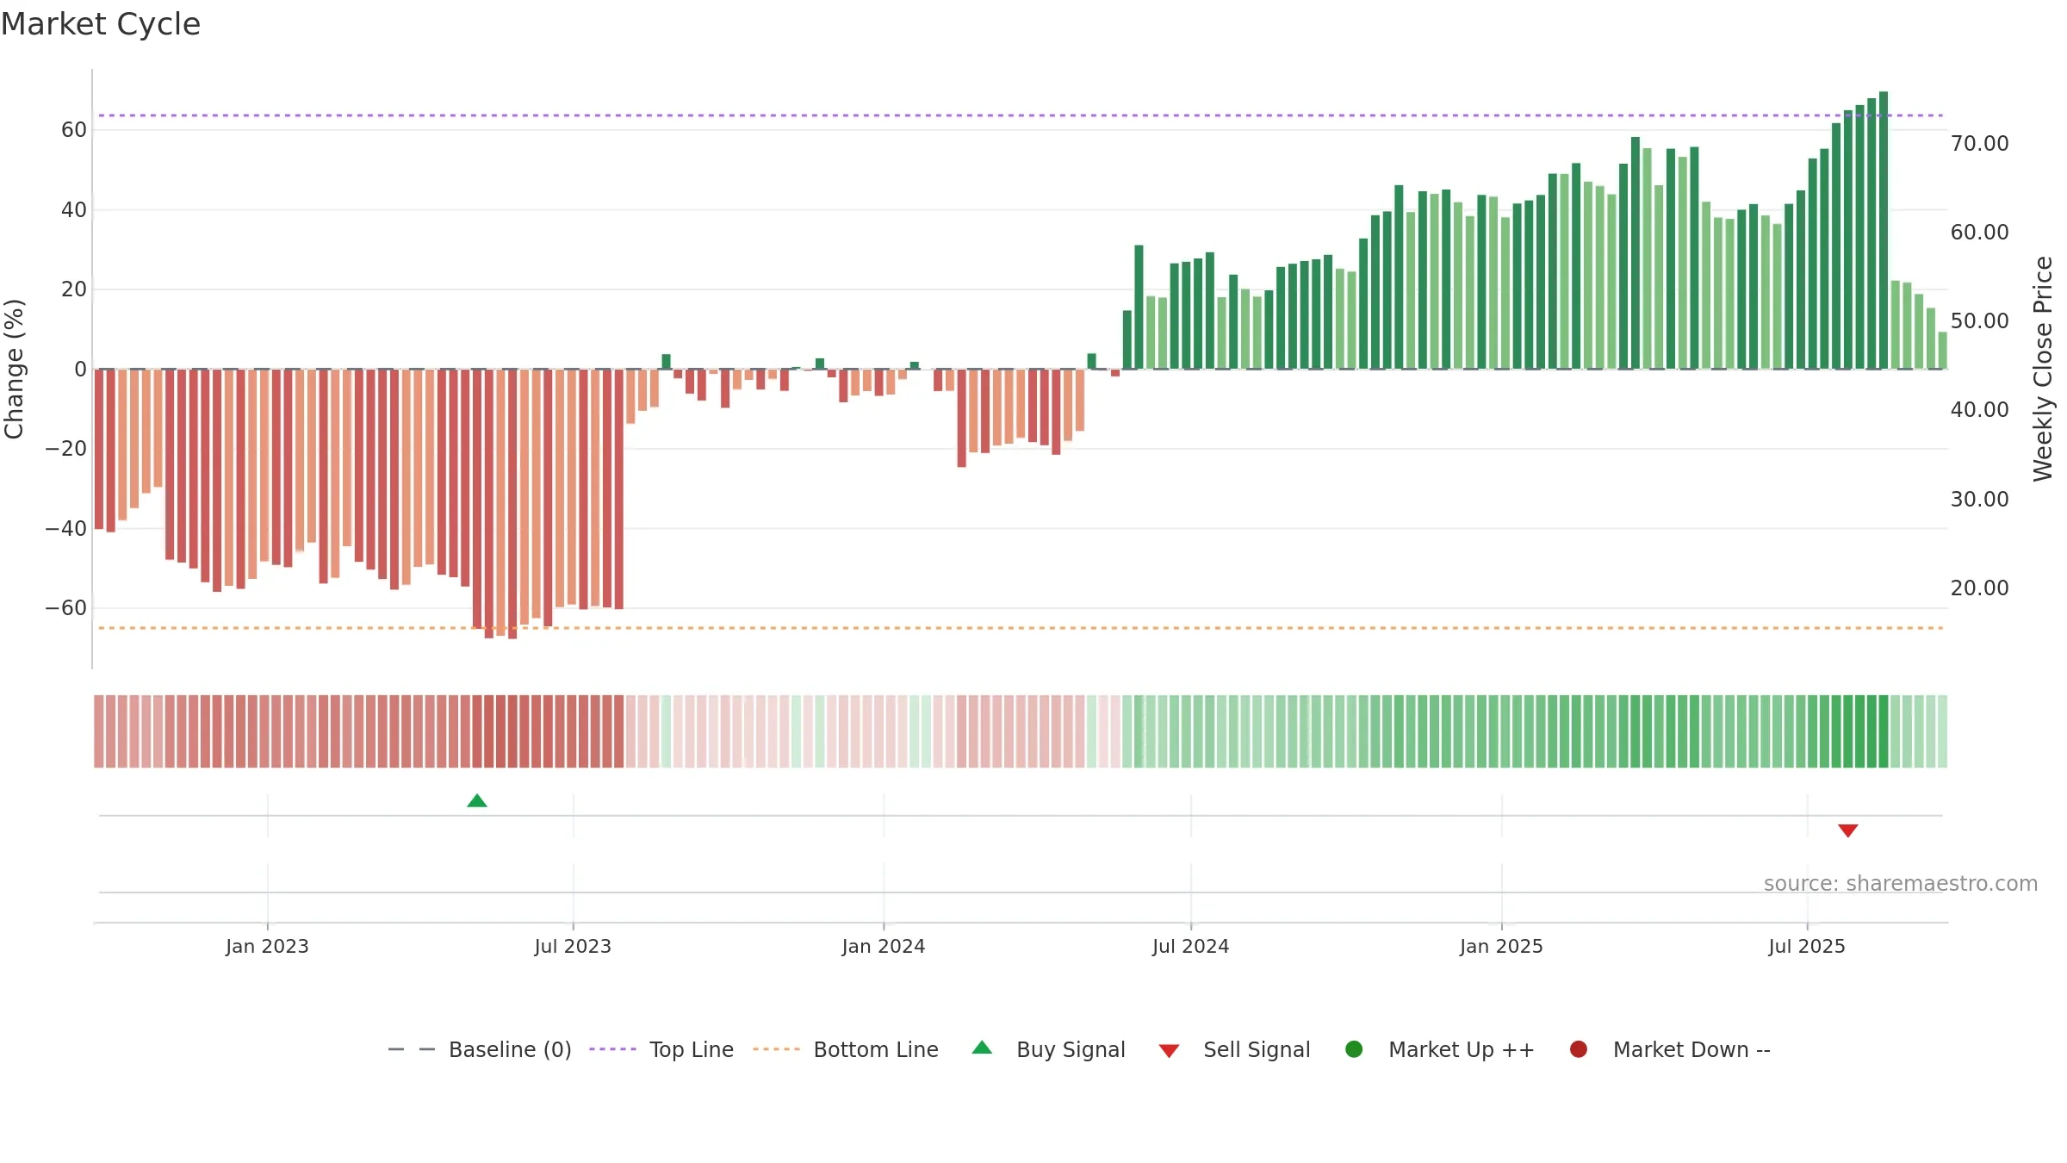Click the red triangle icon in the legend
Viewport: 2067px width, 1163px height.
click(1169, 1051)
